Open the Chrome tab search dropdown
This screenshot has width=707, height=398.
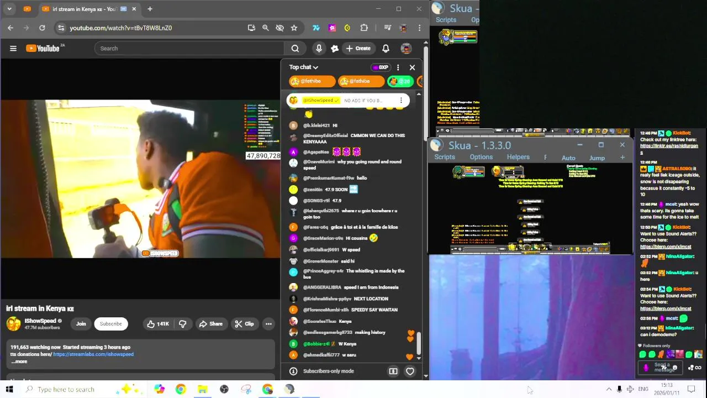9,9
